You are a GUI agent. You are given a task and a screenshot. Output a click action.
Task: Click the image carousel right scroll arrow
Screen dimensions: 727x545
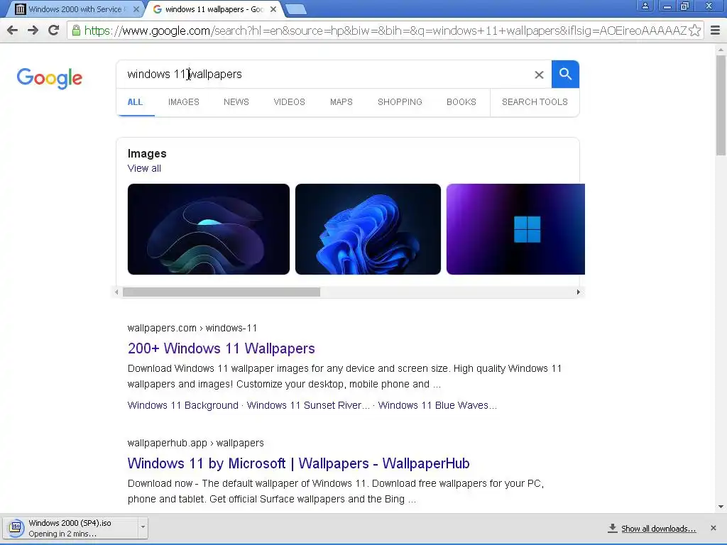tap(578, 292)
